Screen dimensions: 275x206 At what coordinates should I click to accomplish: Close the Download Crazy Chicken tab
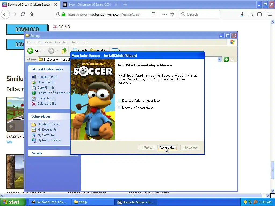click(x=56, y=5)
